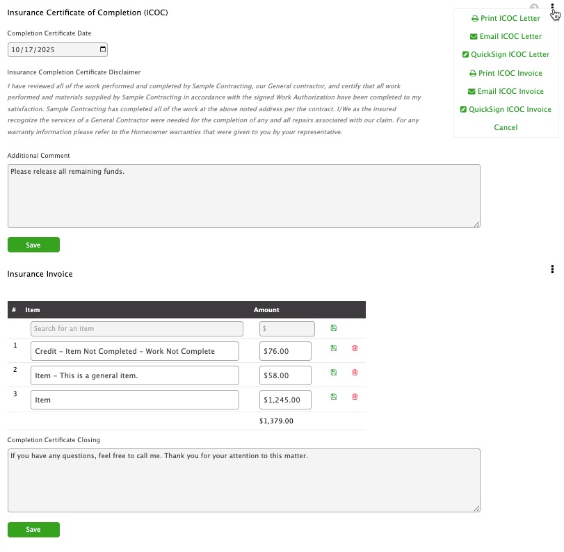Save the $58.00 general item row
This screenshot has width=564, height=552.
click(x=333, y=373)
